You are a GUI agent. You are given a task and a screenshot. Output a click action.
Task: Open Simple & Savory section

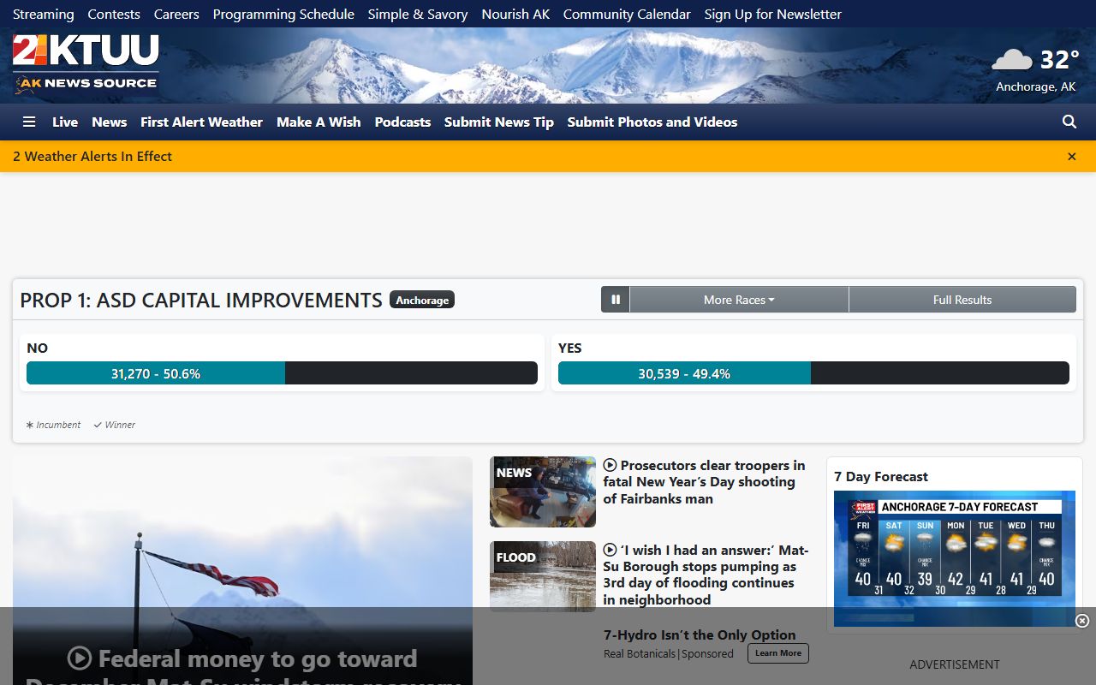[x=418, y=14]
